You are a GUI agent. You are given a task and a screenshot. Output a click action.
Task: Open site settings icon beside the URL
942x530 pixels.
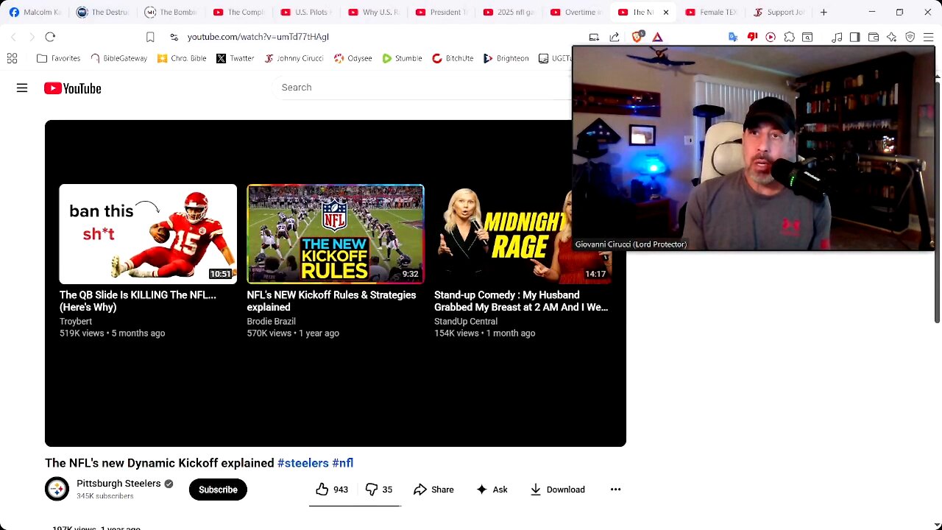click(x=174, y=37)
